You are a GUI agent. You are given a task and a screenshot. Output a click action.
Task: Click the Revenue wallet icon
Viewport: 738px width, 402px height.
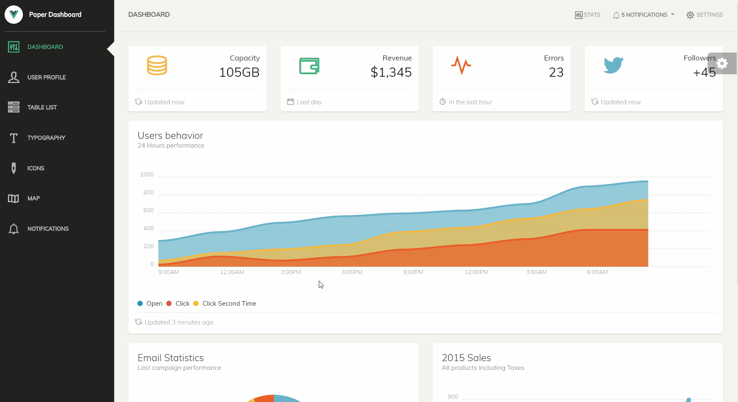309,65
